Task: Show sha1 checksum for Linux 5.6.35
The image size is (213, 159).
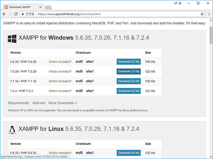Action: point(90,153)
